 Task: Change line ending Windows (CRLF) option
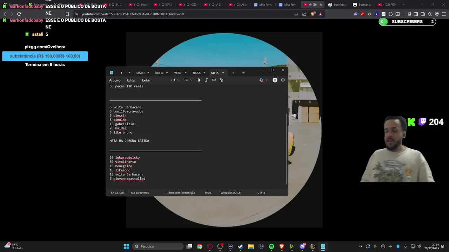point(231,193)
